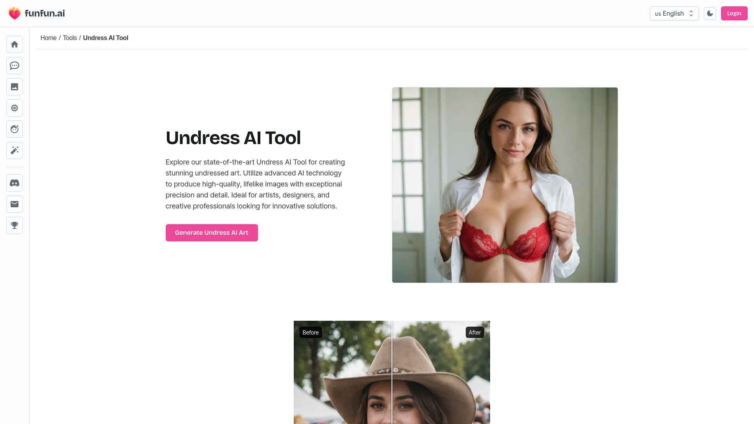Click the funfun.ai logo top left
The height and width of the screenshot is (424, 754).
coord(36,13)
